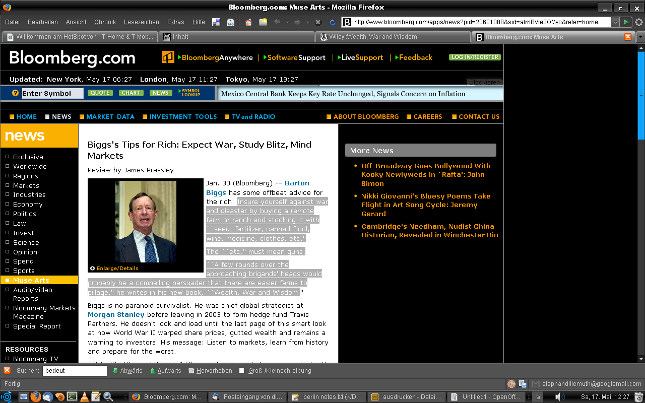
Task: Click the Enter Symbol input field
Action: (52, 93)
